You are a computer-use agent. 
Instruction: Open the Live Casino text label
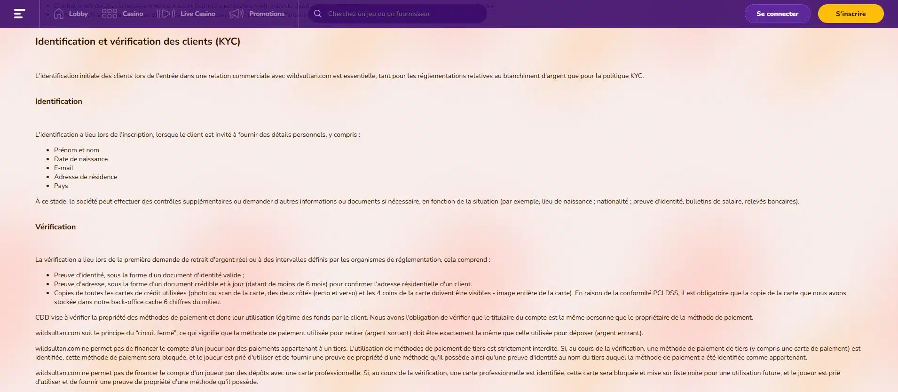(x=197, y=14)
